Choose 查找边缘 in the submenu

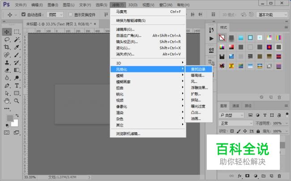[x=199, y=69]
